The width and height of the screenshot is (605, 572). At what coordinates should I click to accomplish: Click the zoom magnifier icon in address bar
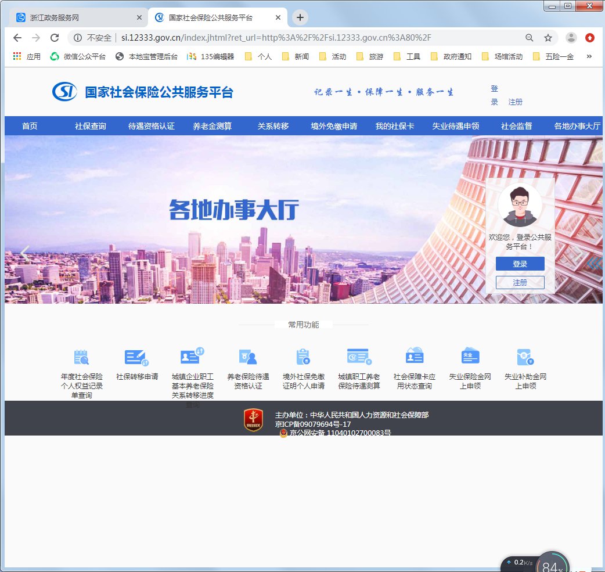point(530,38)
